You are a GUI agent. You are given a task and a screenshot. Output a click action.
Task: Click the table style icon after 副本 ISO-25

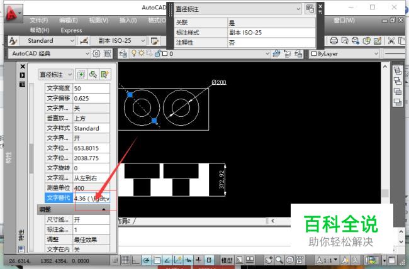[155, 41]
